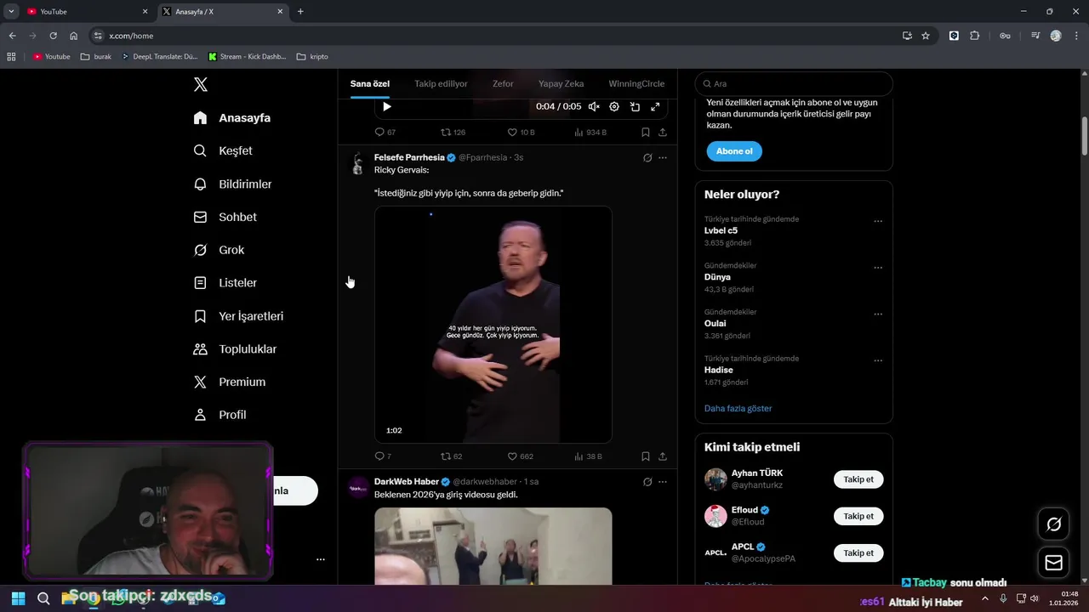
Task: Open Lvbel c5 trending topic
Action: (x=721, y=230)
